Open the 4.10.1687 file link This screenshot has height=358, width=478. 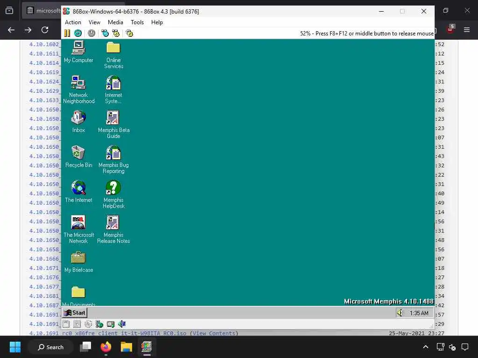coord(45,305)
